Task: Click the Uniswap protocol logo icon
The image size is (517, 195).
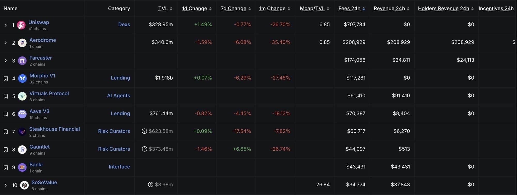Action: (x=21, y=25)
